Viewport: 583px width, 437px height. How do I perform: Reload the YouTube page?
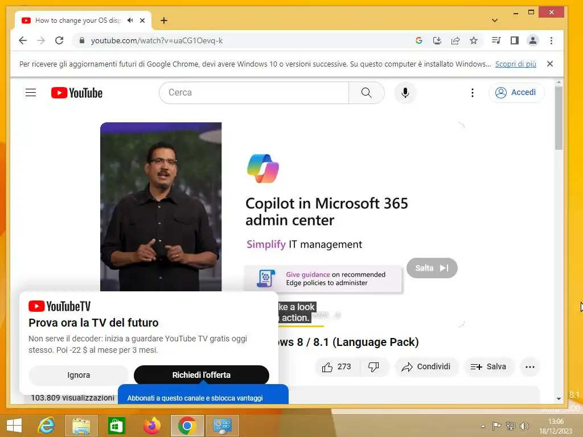tap(59, 40)
